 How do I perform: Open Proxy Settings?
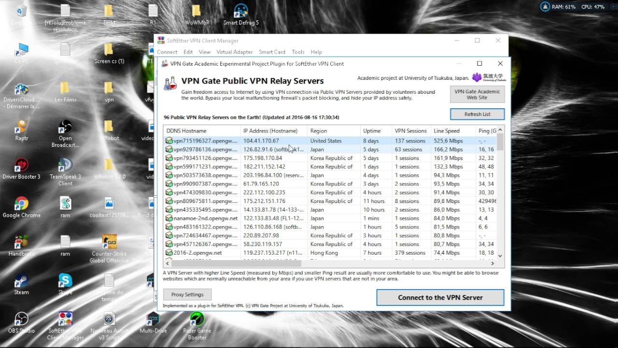(187, 294)
